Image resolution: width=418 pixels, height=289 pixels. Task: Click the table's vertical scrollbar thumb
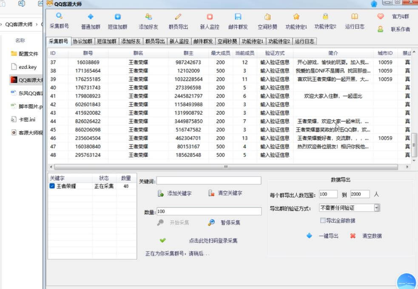[x=414, y=145]
